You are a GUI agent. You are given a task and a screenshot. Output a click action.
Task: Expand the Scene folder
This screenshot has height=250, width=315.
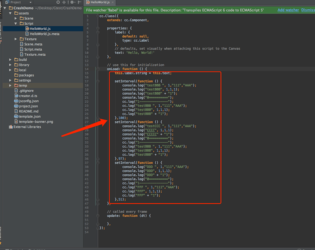tap(15, 18)
